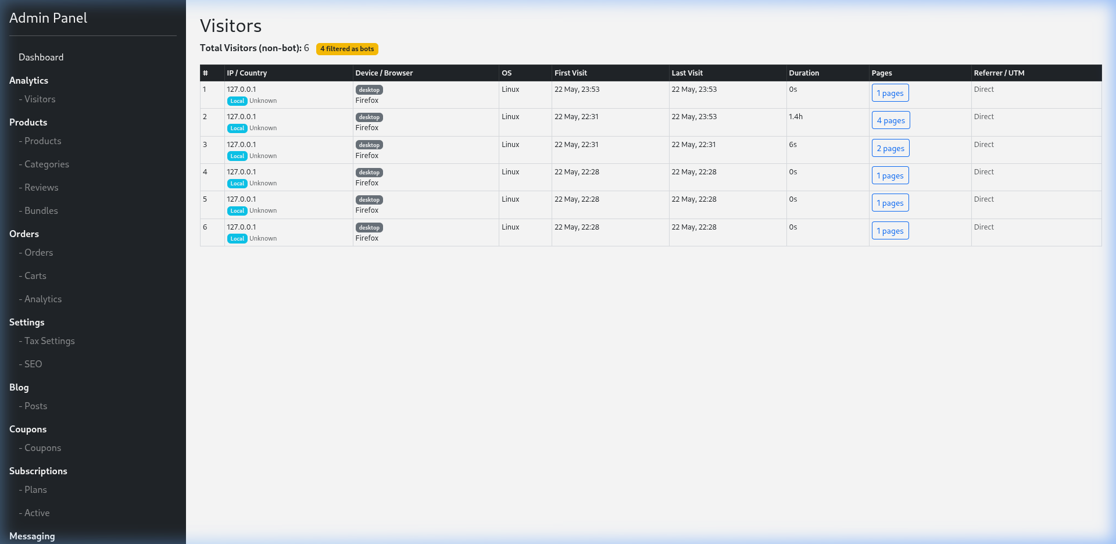Click the '6s' duration value
Screen dimensions: 1116x544
click(x=793, y=145)
